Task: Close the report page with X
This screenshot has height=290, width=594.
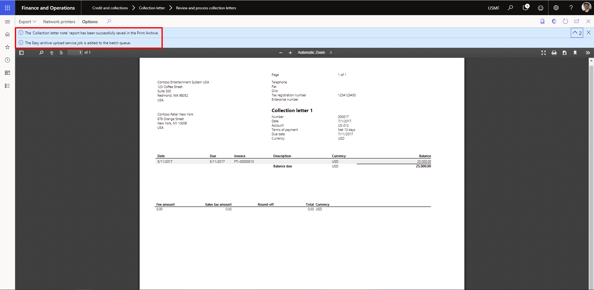Action: point(588,21)
